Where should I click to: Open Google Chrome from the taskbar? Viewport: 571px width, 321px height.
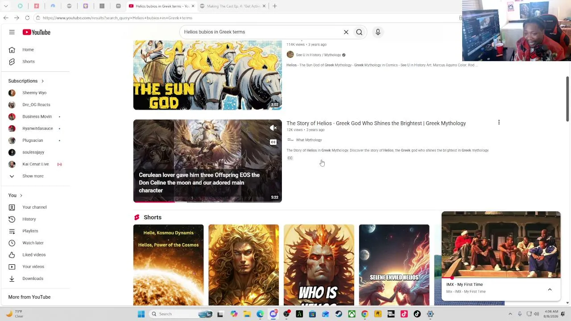click(x=364, y=314)
